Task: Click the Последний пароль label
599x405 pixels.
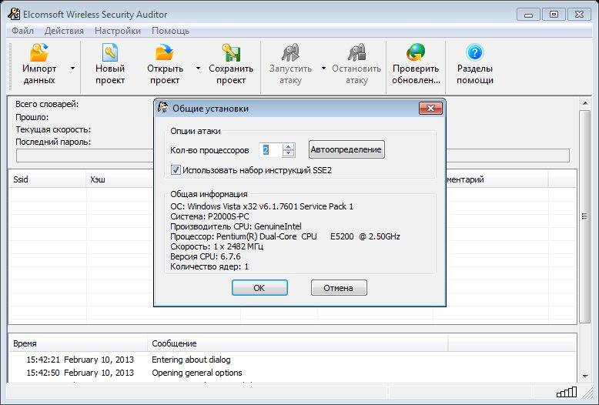Action: pos(53,142)
